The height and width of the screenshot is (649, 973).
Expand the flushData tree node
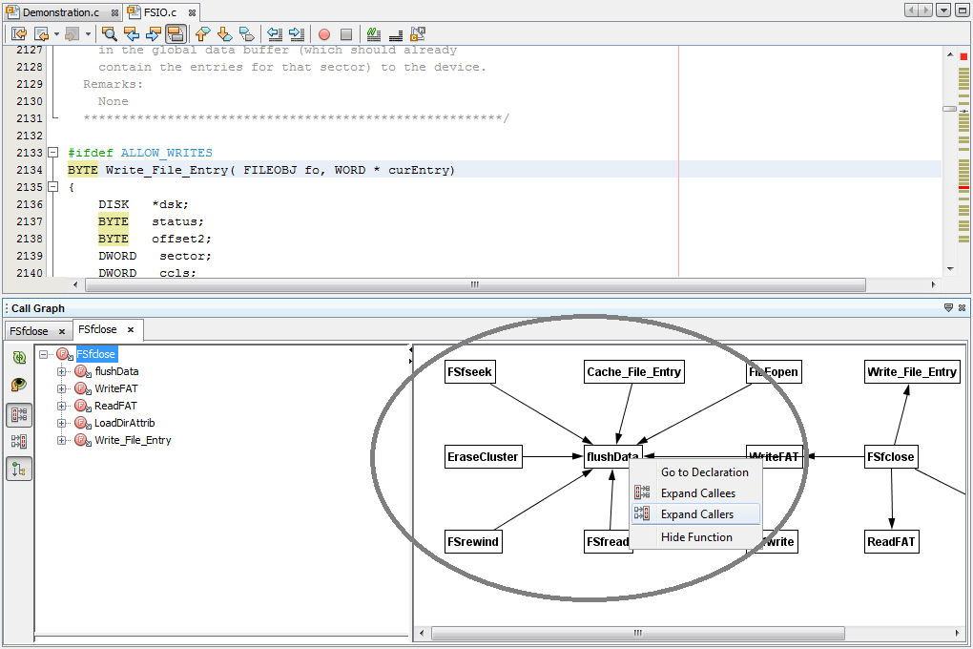point(62,371)
